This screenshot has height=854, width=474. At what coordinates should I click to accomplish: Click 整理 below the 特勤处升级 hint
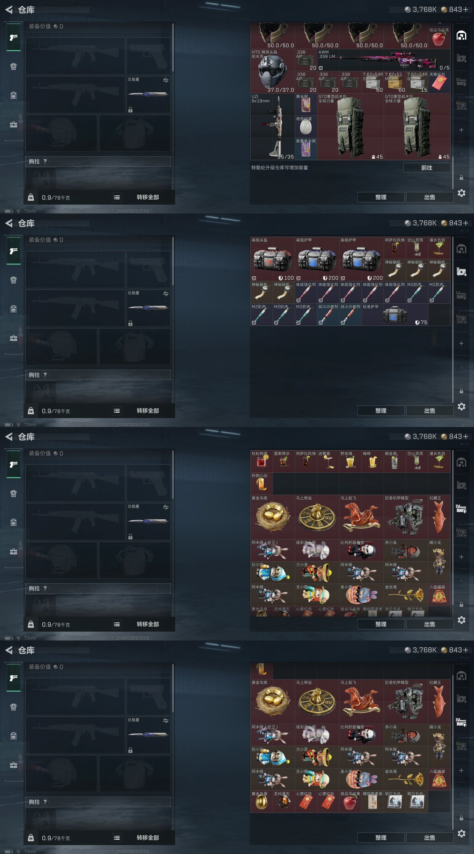(x=381, y=197)
